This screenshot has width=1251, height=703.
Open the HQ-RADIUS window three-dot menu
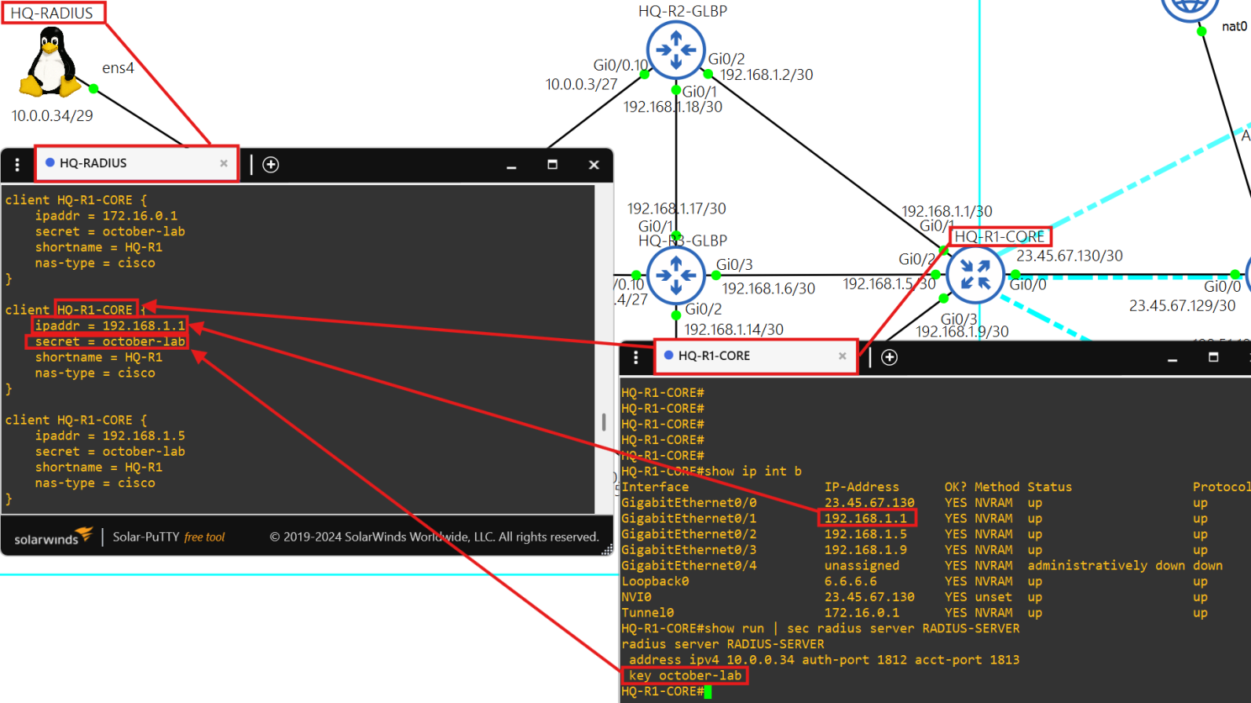tap(18, 165)
